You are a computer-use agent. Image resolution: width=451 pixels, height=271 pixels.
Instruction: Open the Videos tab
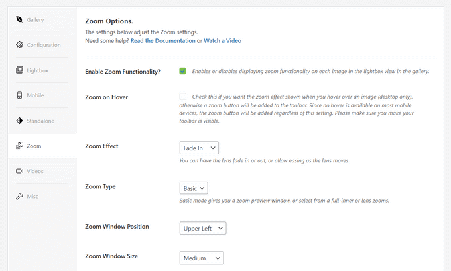point(42,171)
